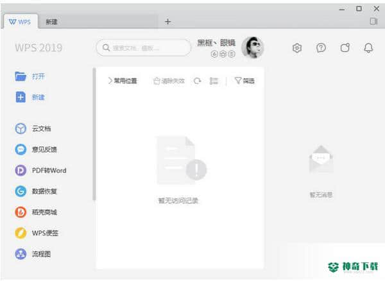Switch the list view mode icon
The image size is (385, 281).
pos(214,81)
